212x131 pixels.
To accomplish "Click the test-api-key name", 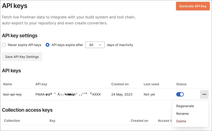I will 12,94.
